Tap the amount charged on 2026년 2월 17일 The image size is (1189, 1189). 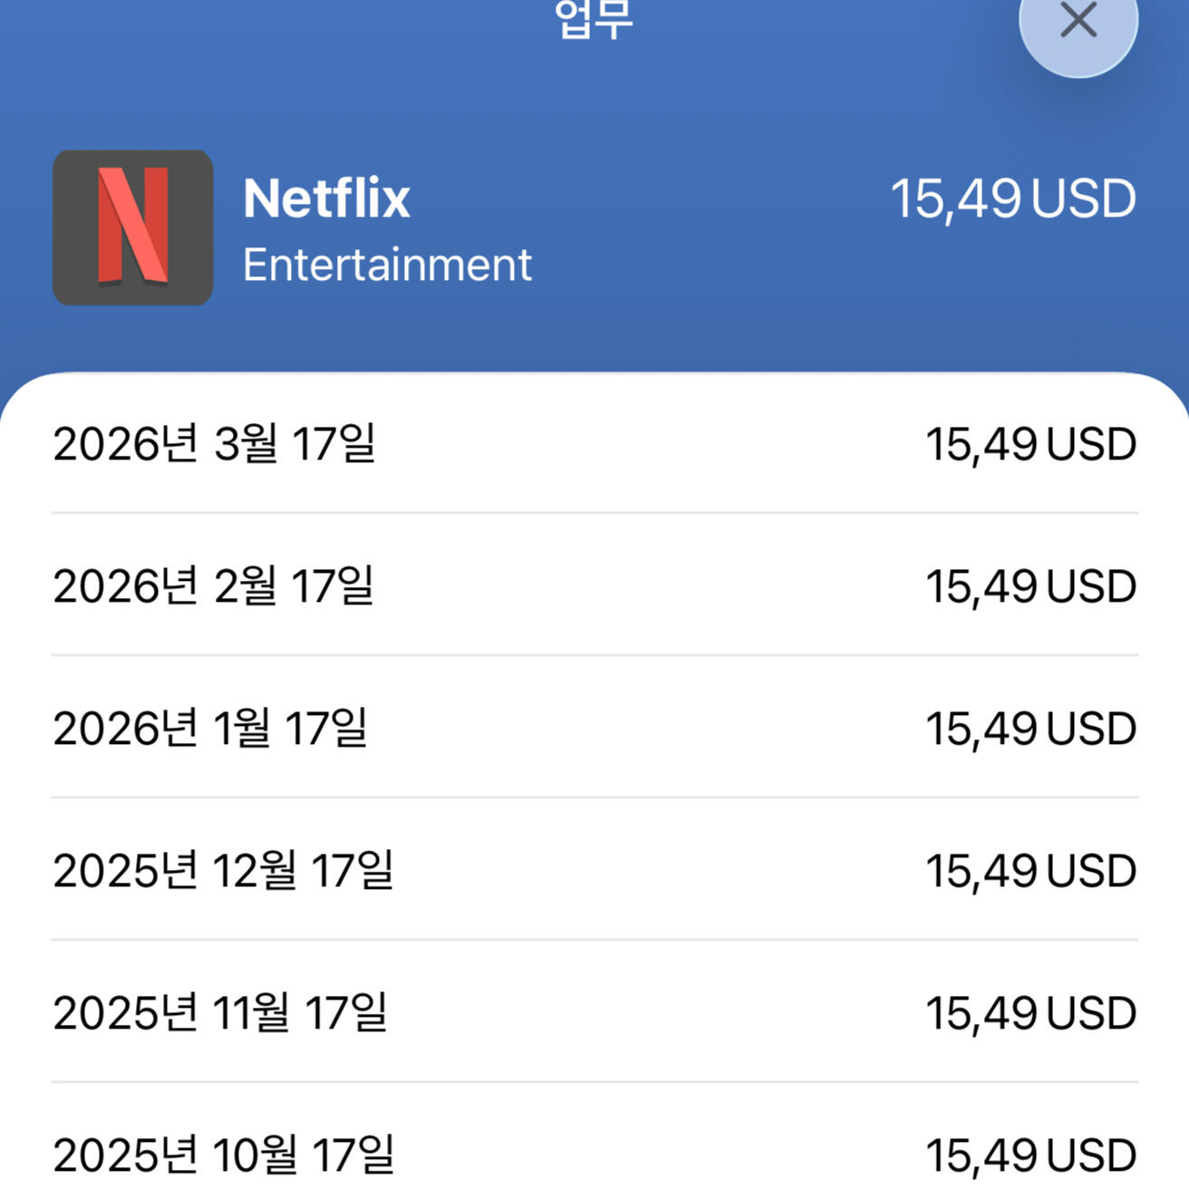[x=1030, y=587]
